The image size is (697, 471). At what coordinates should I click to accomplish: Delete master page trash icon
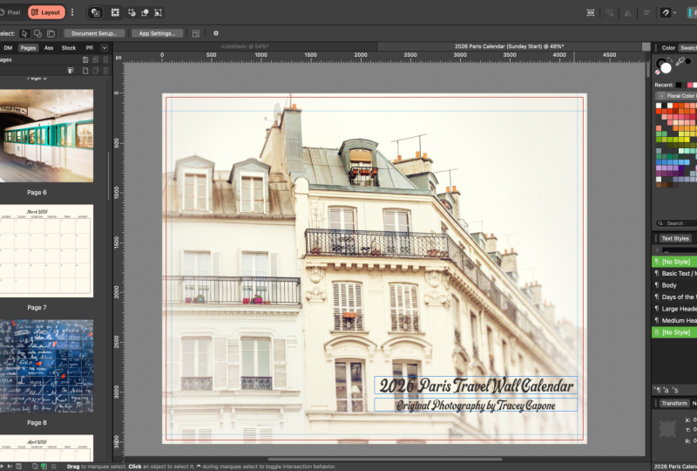click(x=105, y=59)
